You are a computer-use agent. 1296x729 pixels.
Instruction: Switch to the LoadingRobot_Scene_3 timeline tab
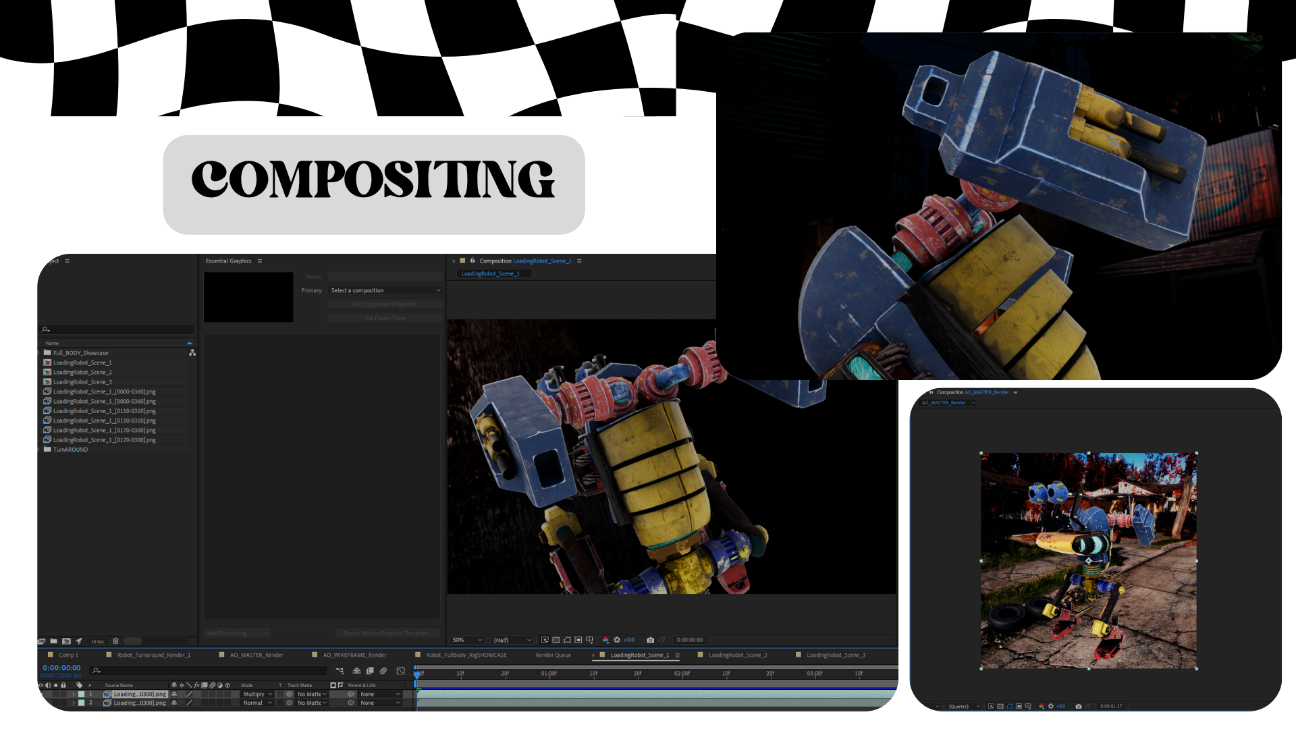[836, 655]
